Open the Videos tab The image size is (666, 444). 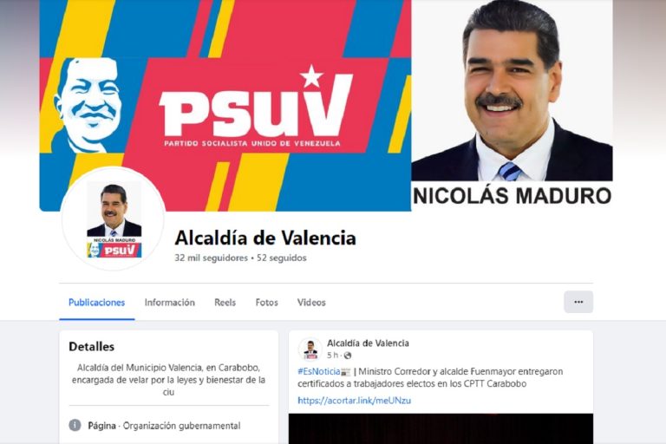[x=311, y=303]
